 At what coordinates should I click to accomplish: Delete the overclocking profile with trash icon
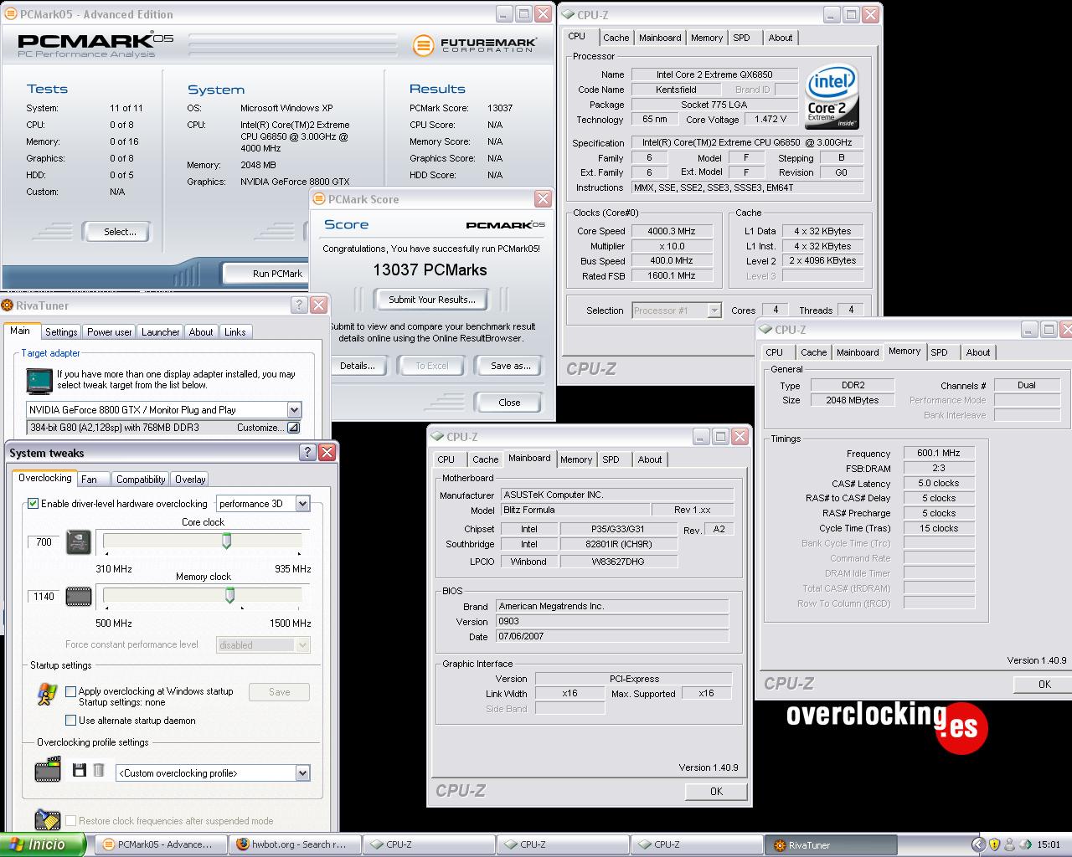(99, 770)
